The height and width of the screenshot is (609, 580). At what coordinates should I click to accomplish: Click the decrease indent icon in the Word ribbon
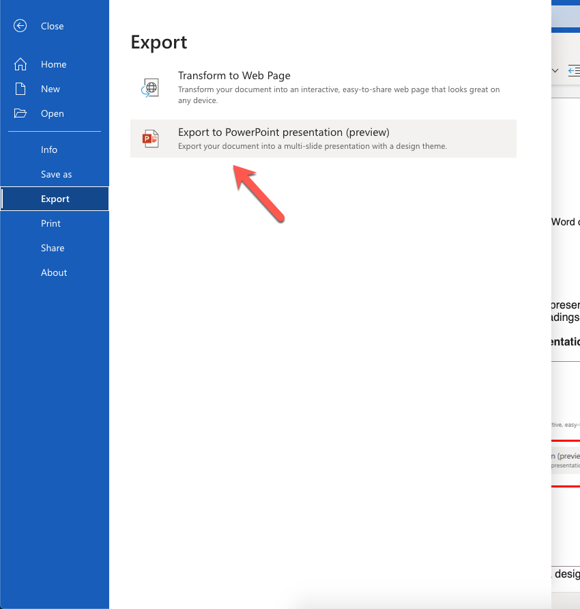574,71
